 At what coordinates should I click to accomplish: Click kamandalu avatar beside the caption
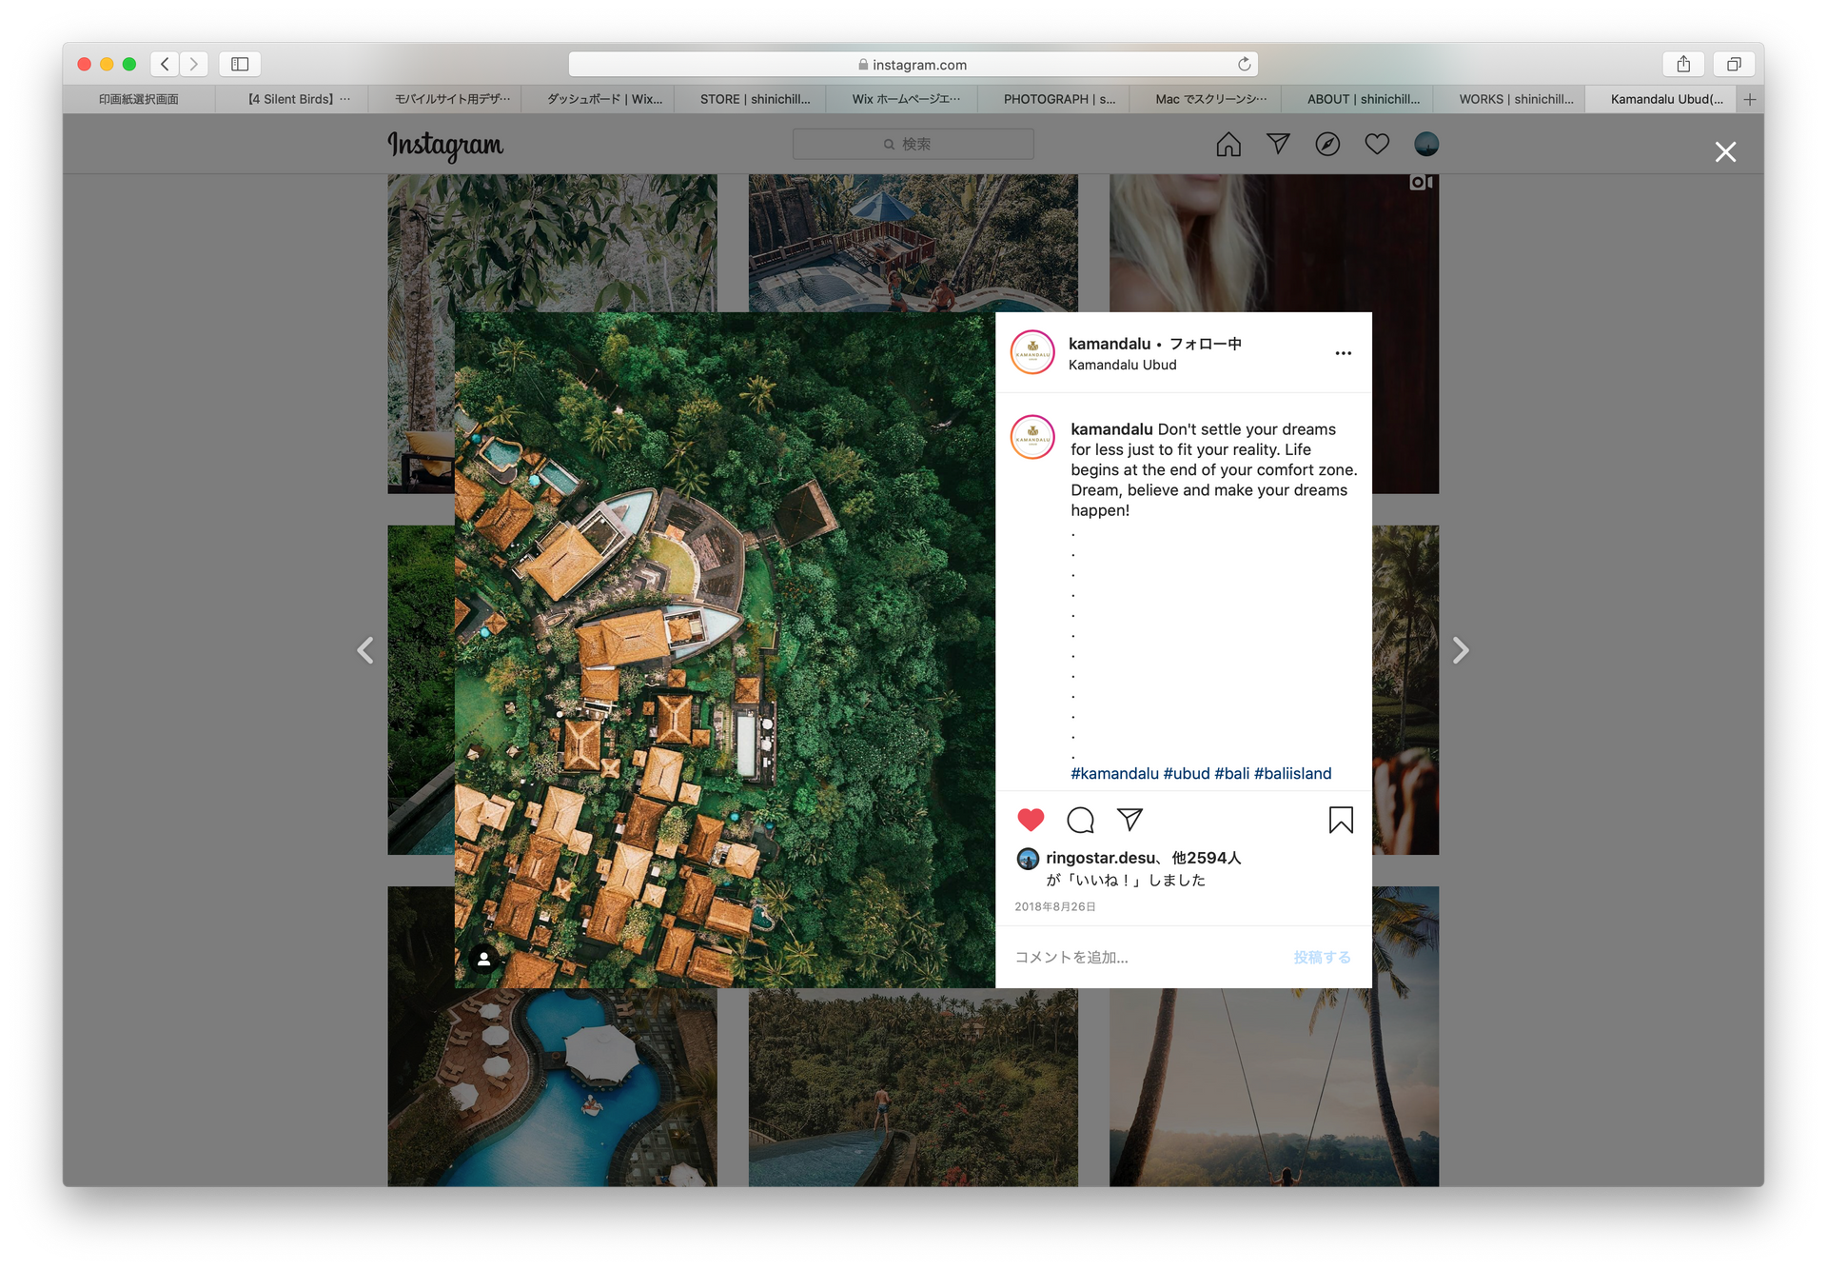click(1032, 438)
